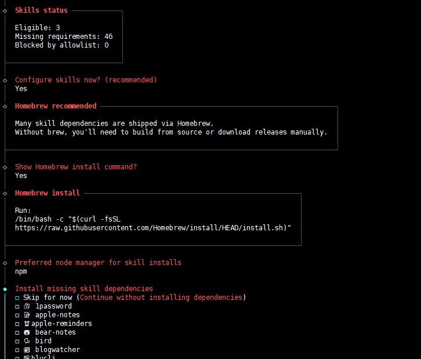Viewport: 421px width, 359px height.
Task: Click the Continue without installing dependencies text
Action: (161, 298)
